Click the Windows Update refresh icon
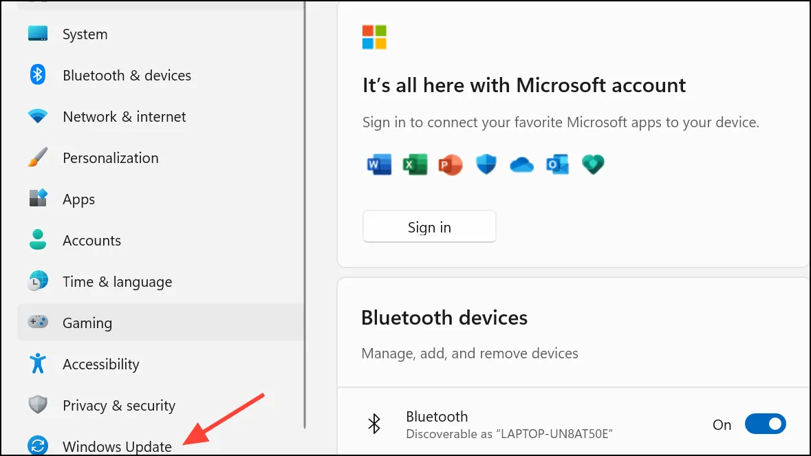 [38, 445]
